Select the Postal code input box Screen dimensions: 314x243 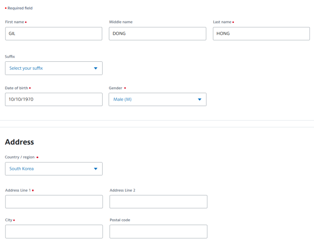[x=158, y=231]
